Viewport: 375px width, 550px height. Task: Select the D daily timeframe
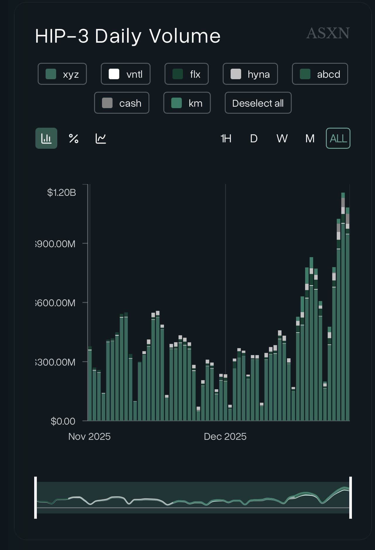pos(254,138)
